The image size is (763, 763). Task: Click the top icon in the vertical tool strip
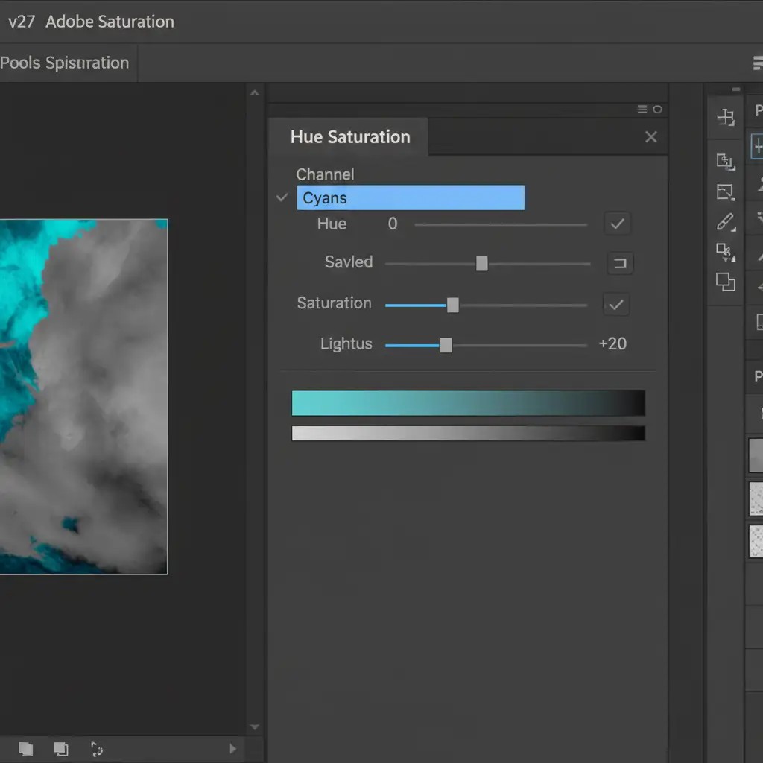click(725, 117)
